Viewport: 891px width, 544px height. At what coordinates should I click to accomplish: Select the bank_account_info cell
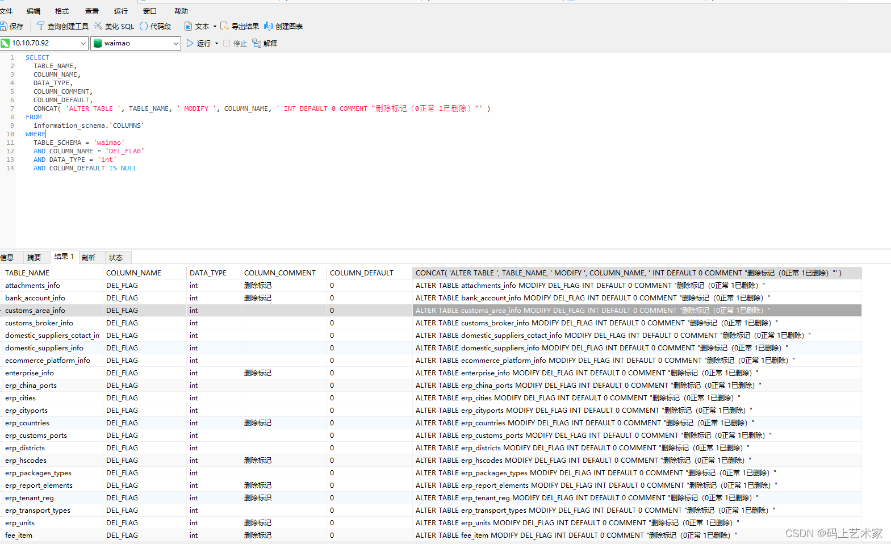52,298
